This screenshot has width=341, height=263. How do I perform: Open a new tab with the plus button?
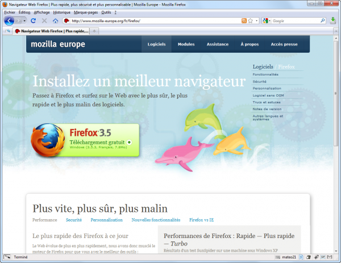[x=94, y=31]
